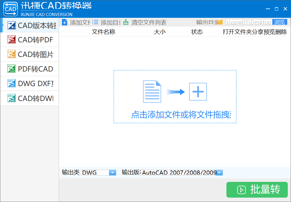Select the CAD版本转换 sidebar icon
Image resolution: width=291 pixels, height=202 pixels.
tap(11, 25)
